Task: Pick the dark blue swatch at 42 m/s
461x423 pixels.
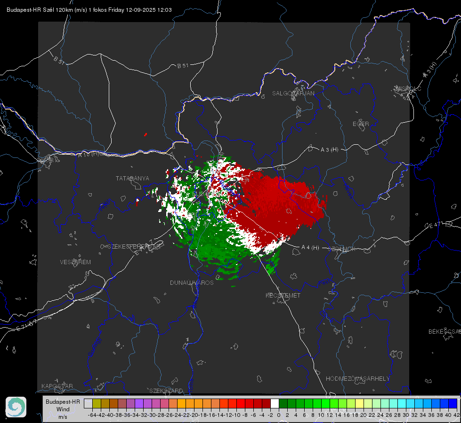Action: 453,403
